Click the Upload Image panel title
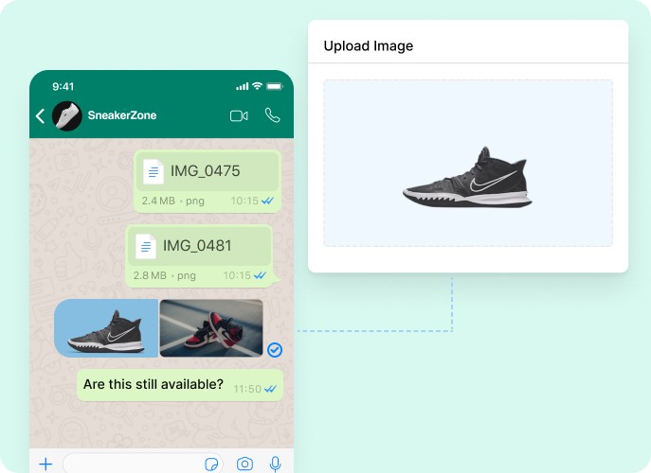Image resolution: width=651 pixels, height=473 pixels. pos(369,45)
